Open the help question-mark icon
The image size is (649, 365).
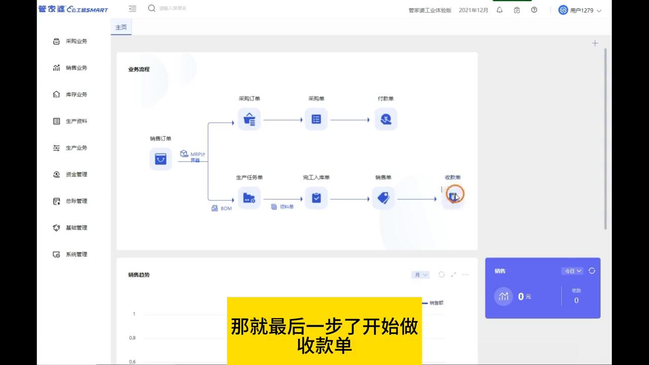534,10
